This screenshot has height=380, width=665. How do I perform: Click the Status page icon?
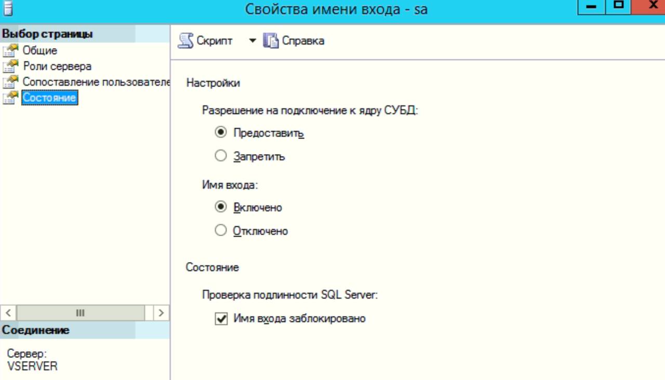[x=10, y=98]
